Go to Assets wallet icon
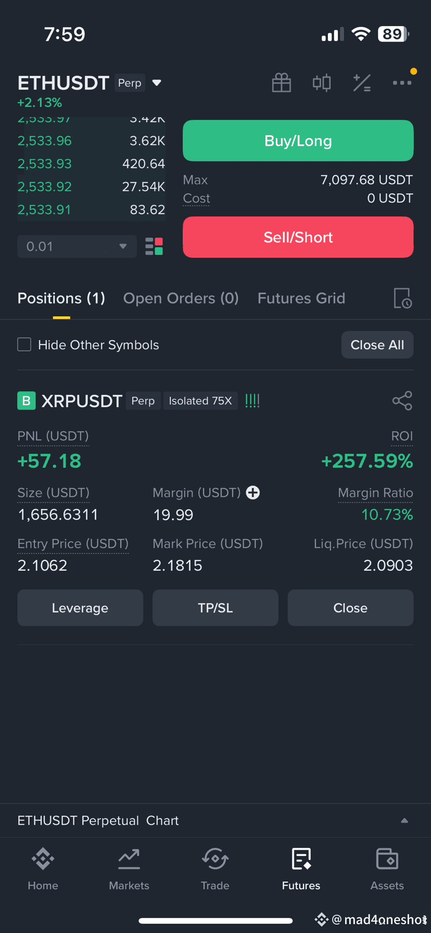 pos(387,867)
